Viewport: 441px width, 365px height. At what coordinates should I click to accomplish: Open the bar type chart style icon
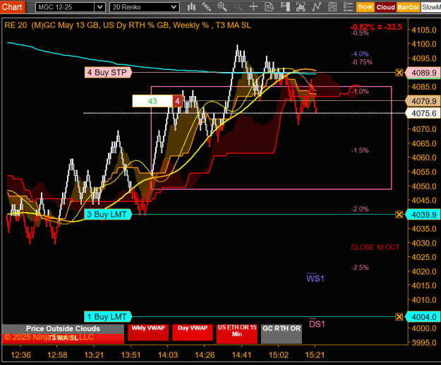[x=191, y=7]
